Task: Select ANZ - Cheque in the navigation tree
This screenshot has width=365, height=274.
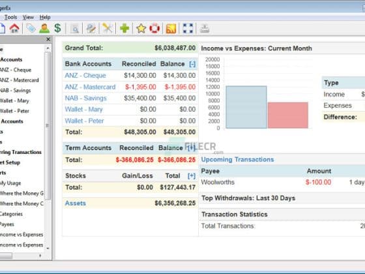Action: pos(16,70)
